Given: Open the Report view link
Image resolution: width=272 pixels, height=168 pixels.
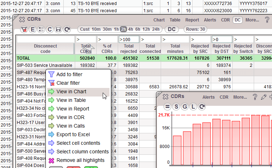Looking at the screenshot, I should click(192, 20).
